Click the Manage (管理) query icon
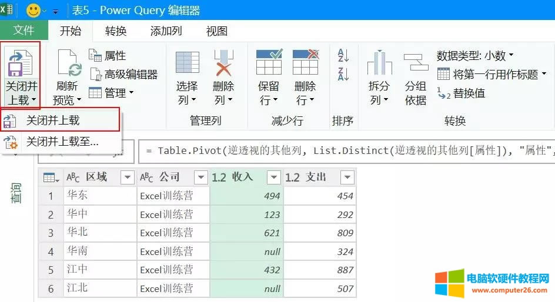Image resolution: width=555 pixels, height=302 pixels. pos(95,93)
